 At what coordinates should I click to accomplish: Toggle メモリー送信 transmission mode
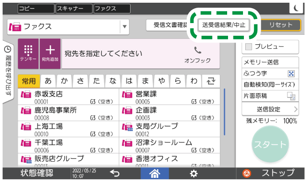point(270,62)
